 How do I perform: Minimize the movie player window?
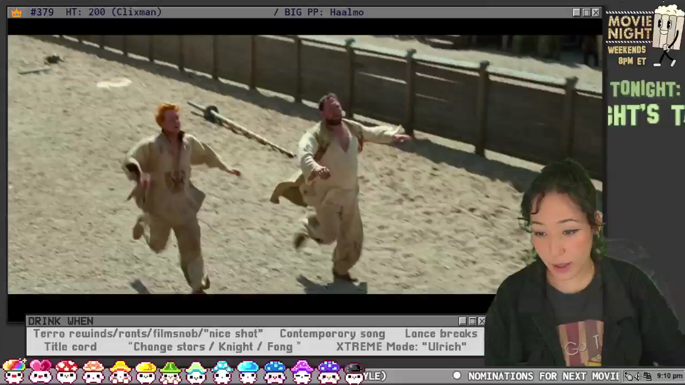pos(577,12)
